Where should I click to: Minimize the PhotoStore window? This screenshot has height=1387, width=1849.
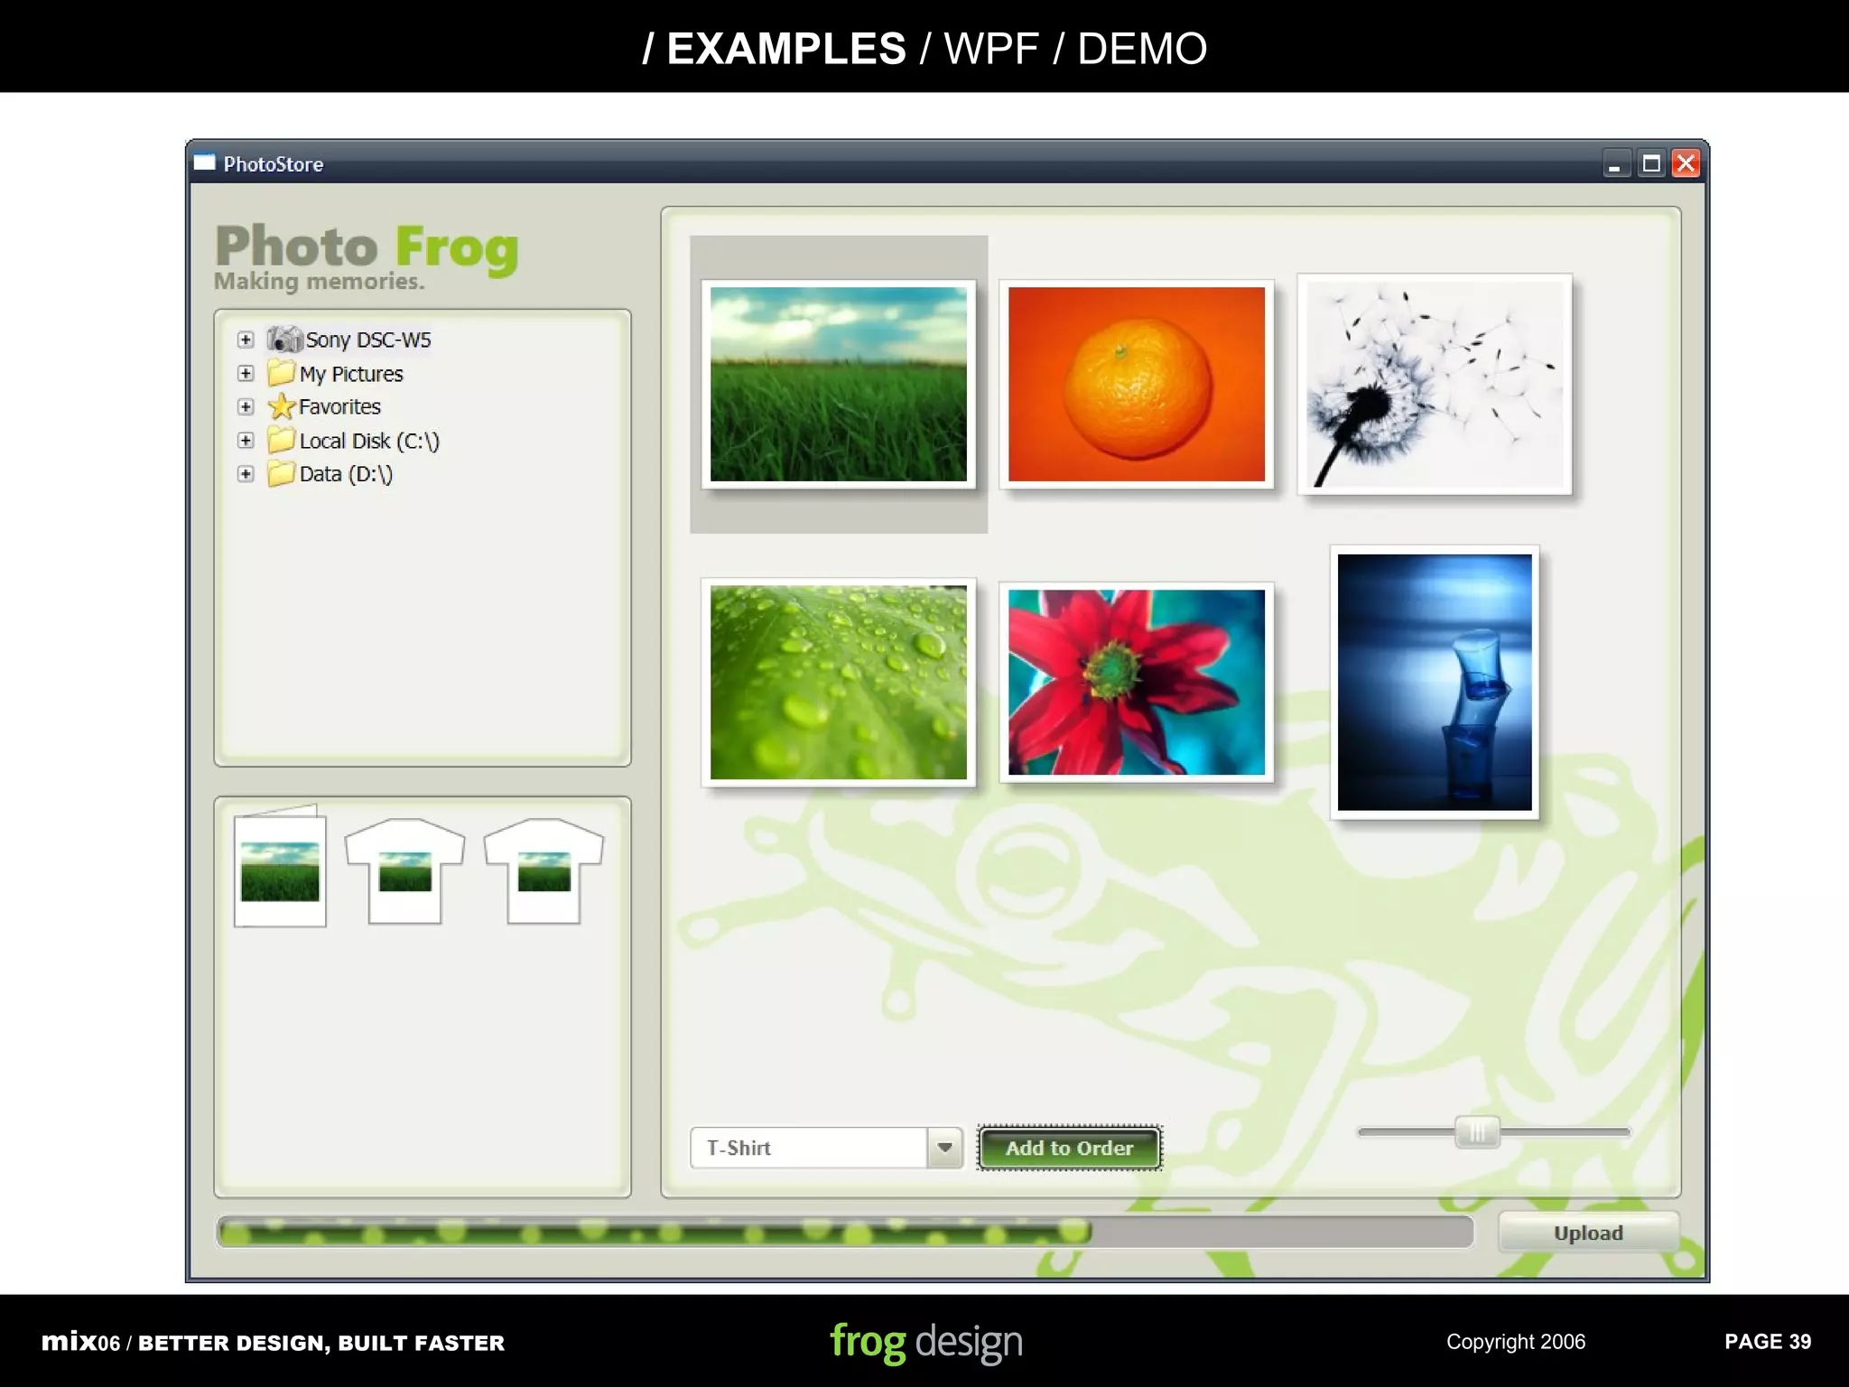1615,163
